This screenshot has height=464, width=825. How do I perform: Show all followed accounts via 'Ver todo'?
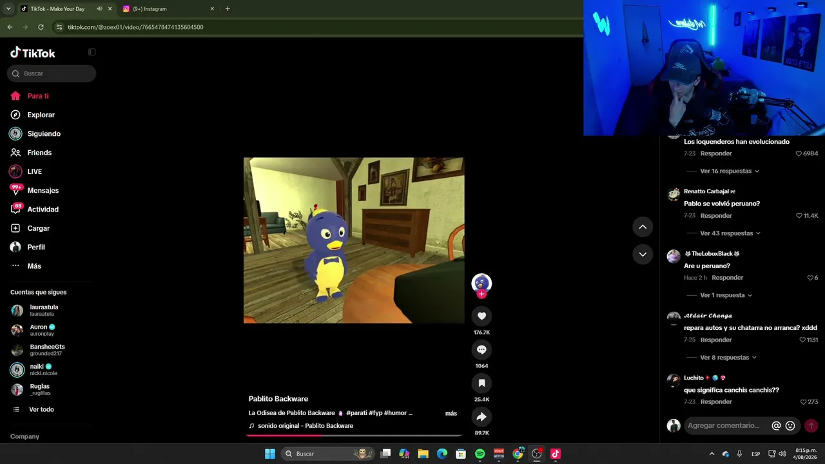click(41, 410)
